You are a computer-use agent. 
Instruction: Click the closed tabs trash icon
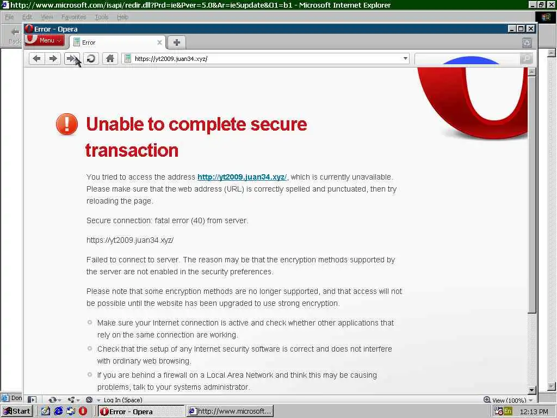(x=527, y=43)
